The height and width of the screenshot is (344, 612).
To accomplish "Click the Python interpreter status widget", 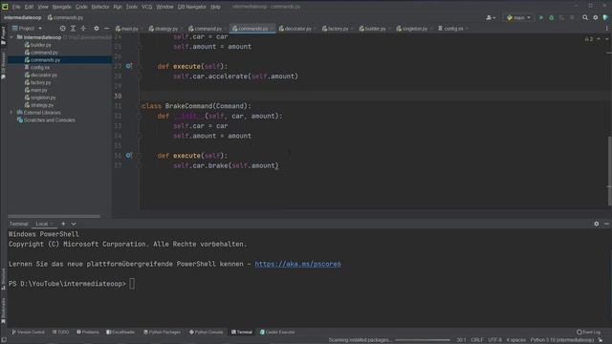I will [x=562, y=340].
